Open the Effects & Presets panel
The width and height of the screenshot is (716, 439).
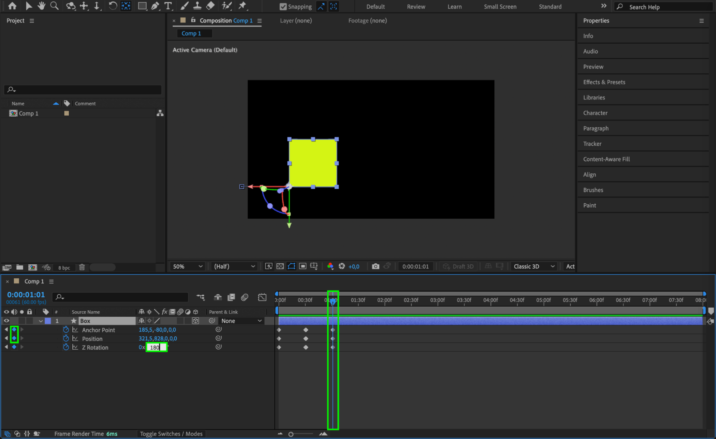(604, 82)
